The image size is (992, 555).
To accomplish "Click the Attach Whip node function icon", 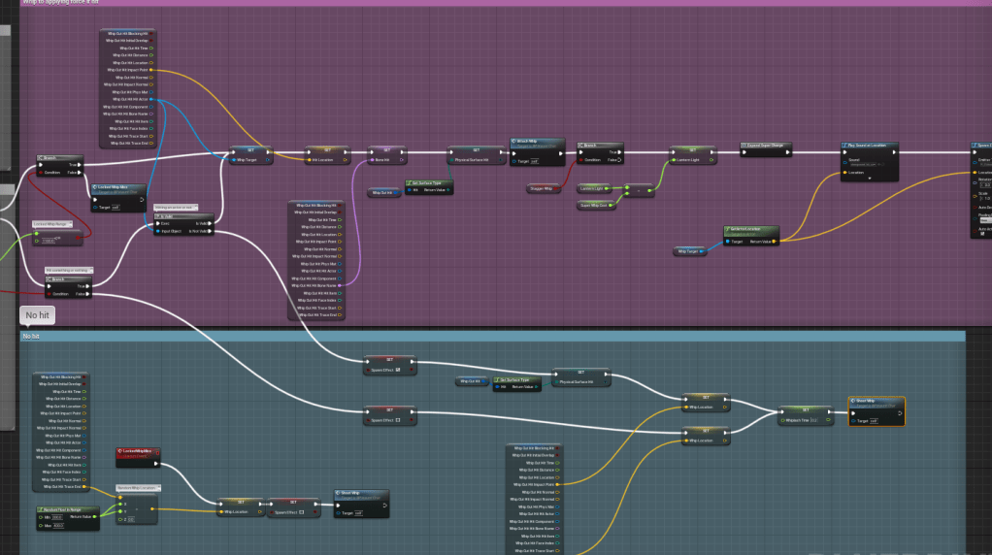I will coord(515,143).
